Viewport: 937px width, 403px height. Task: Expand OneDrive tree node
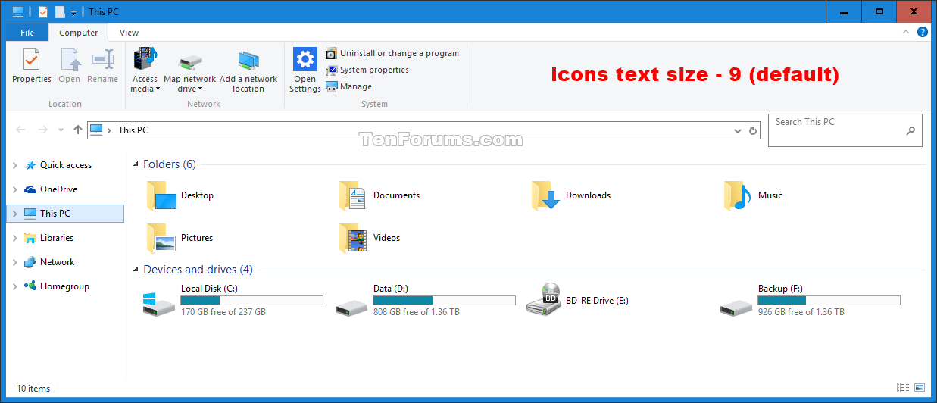pos(14,189)
